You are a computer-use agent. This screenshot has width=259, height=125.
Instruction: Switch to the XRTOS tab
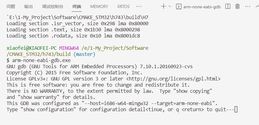pyautogui.click(x=123, y=6)
